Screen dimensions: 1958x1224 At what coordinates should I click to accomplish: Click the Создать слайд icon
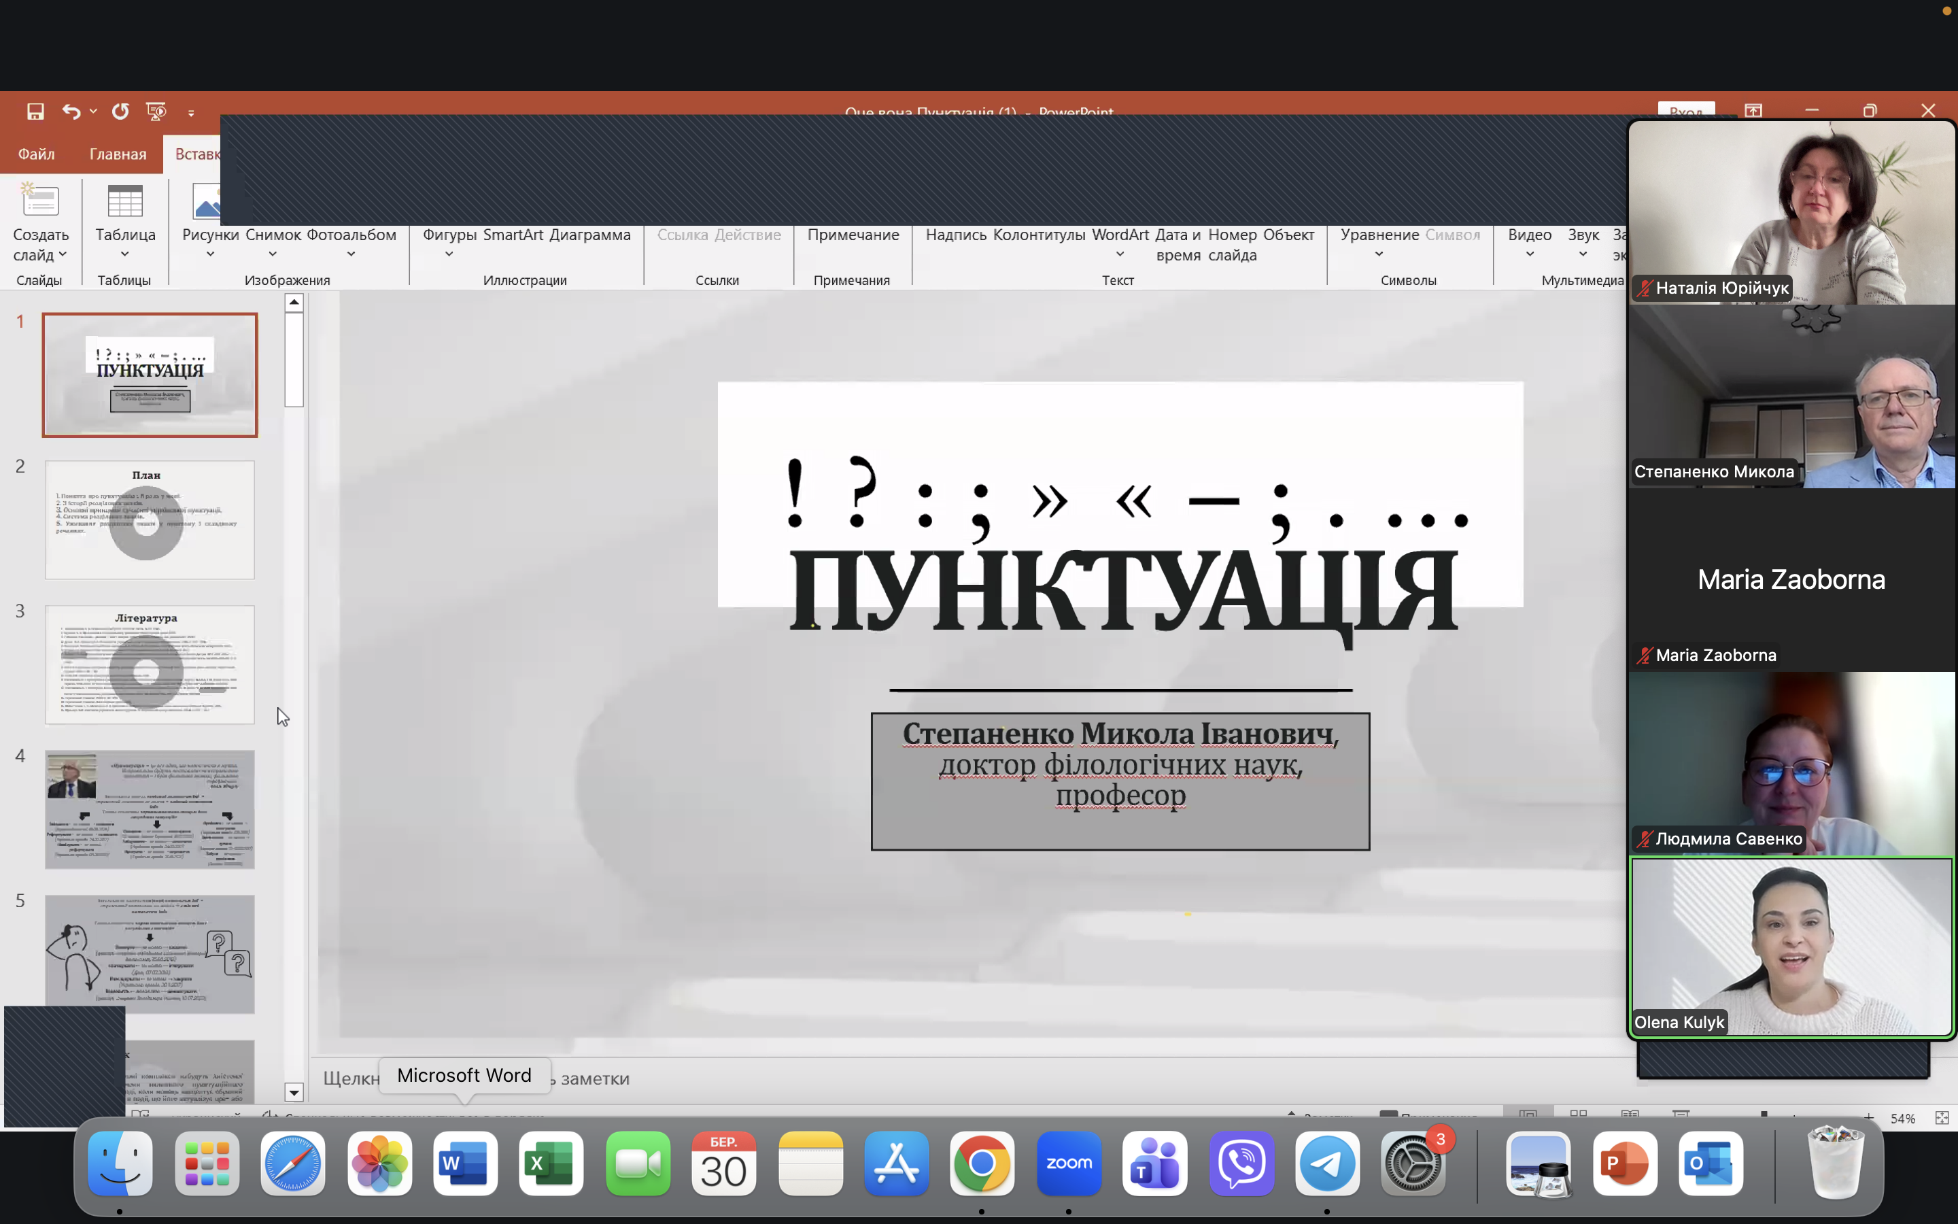tap(41, 203)
